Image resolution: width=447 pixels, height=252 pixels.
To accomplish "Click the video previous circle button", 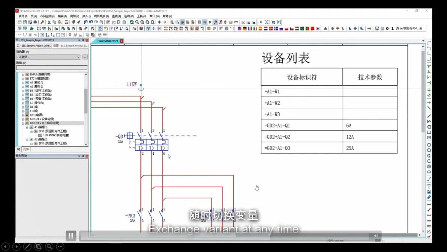I will 5,246.
